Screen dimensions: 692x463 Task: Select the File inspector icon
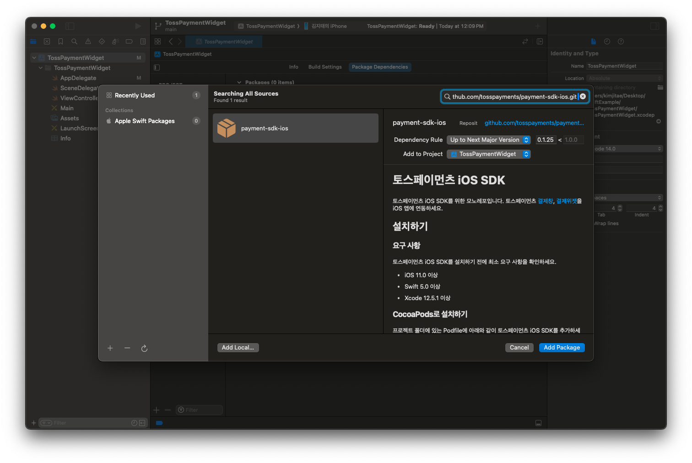594,41
